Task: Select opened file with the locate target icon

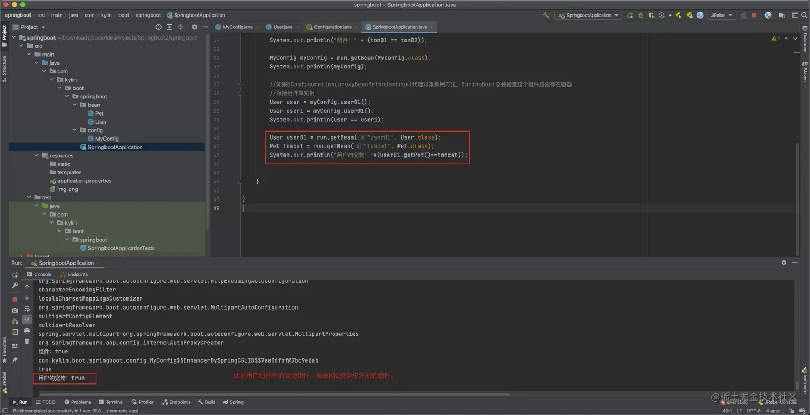Action: pos(159,27)
